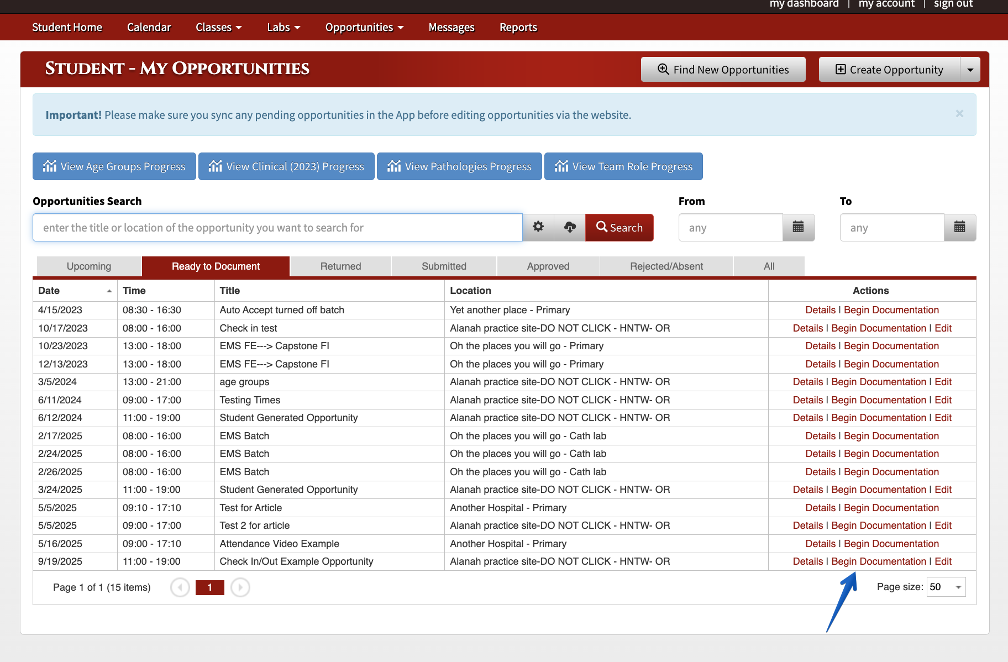
Task: Switch to the Approved tab
Action: point(548,266)
